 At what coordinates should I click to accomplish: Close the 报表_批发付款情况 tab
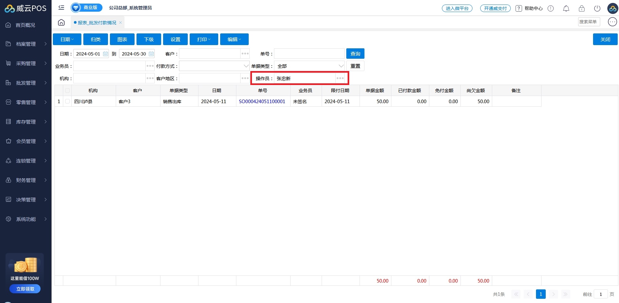120,23
